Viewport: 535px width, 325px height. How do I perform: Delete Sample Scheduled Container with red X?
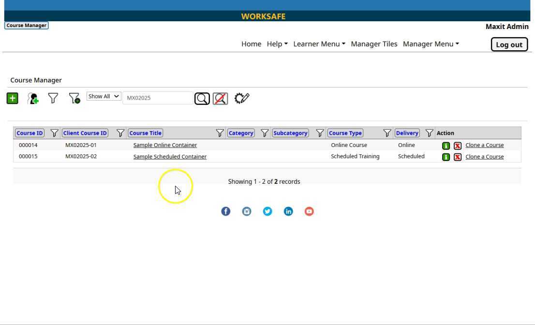[457, 157]
